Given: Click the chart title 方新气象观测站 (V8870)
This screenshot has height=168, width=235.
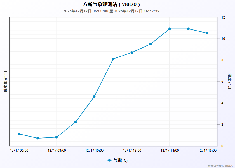Looking at the screenshot, I should [x=111, y=4].
